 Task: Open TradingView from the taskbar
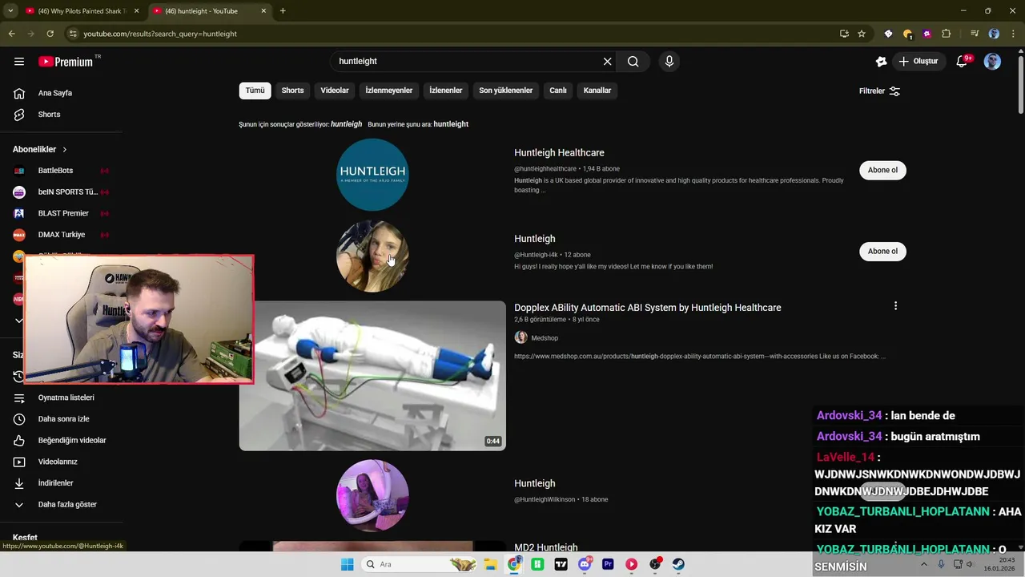[561, 564]
